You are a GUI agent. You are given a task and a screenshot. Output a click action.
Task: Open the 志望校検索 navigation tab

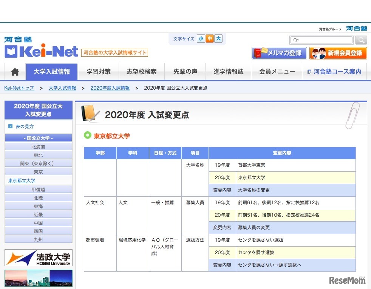[142, 71]
